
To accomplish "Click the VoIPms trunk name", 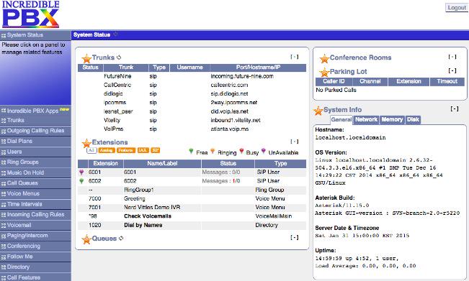I will [x=113, y=129].
